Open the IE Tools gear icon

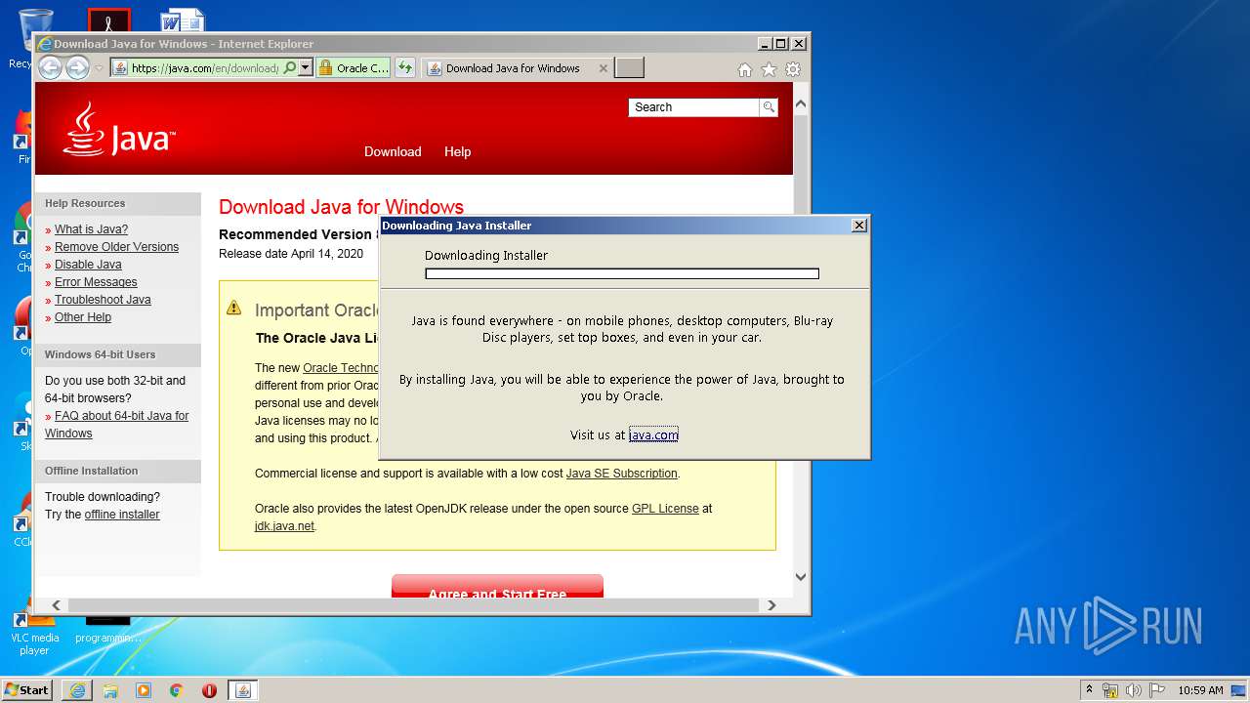(x=793, y=69)
